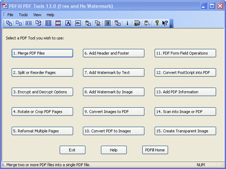Viewport: 226px width, 169px height.
Task: Choose 2. Split or Reorder Pages
Action: tap(42, 73)
